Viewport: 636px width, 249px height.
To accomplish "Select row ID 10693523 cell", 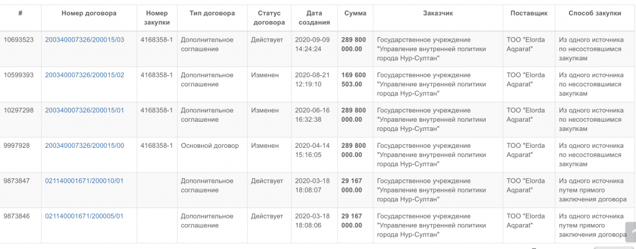I will [20, 48].
